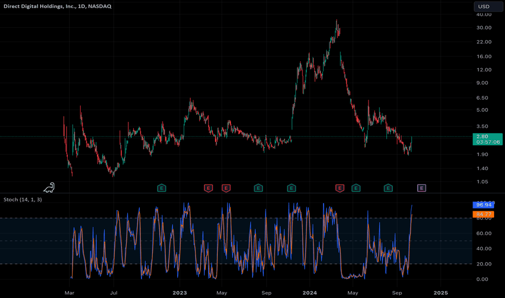The image size is (505, 298).
Task: Click the 60.00 stochastic axis label
Action: (x=484, y=233)
